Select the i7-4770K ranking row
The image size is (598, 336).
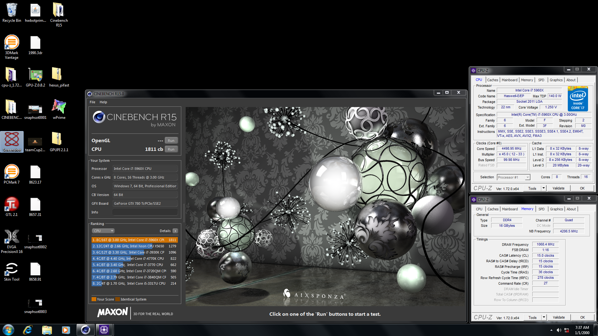pos(135,259)
